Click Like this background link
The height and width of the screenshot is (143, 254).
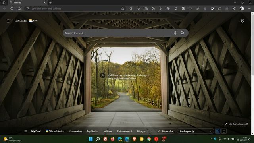click(x=236, y=124)
